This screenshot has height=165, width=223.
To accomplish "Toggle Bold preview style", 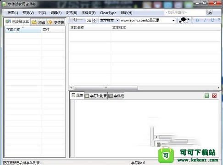I will tap(197, 20).
